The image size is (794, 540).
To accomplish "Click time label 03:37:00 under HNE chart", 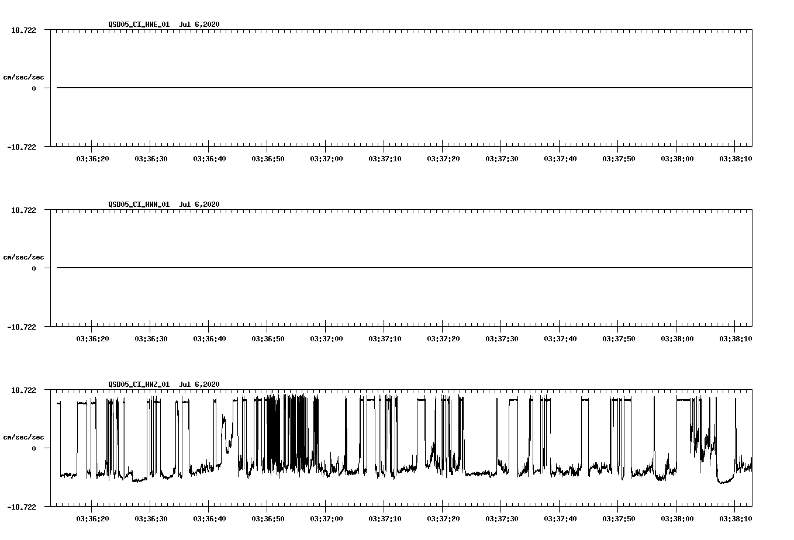I will pyautogui.click(x=326, y=159).
